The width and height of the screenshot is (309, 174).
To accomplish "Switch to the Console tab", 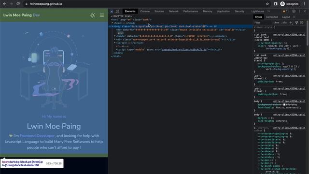I will (x=145, y=11).
